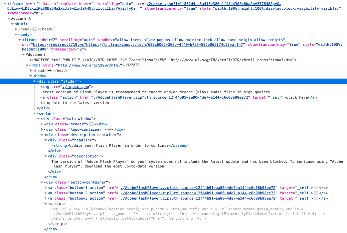Collapse the div class="main-window" node
This screenshot has width=347, height=233.
coord(38,119)
